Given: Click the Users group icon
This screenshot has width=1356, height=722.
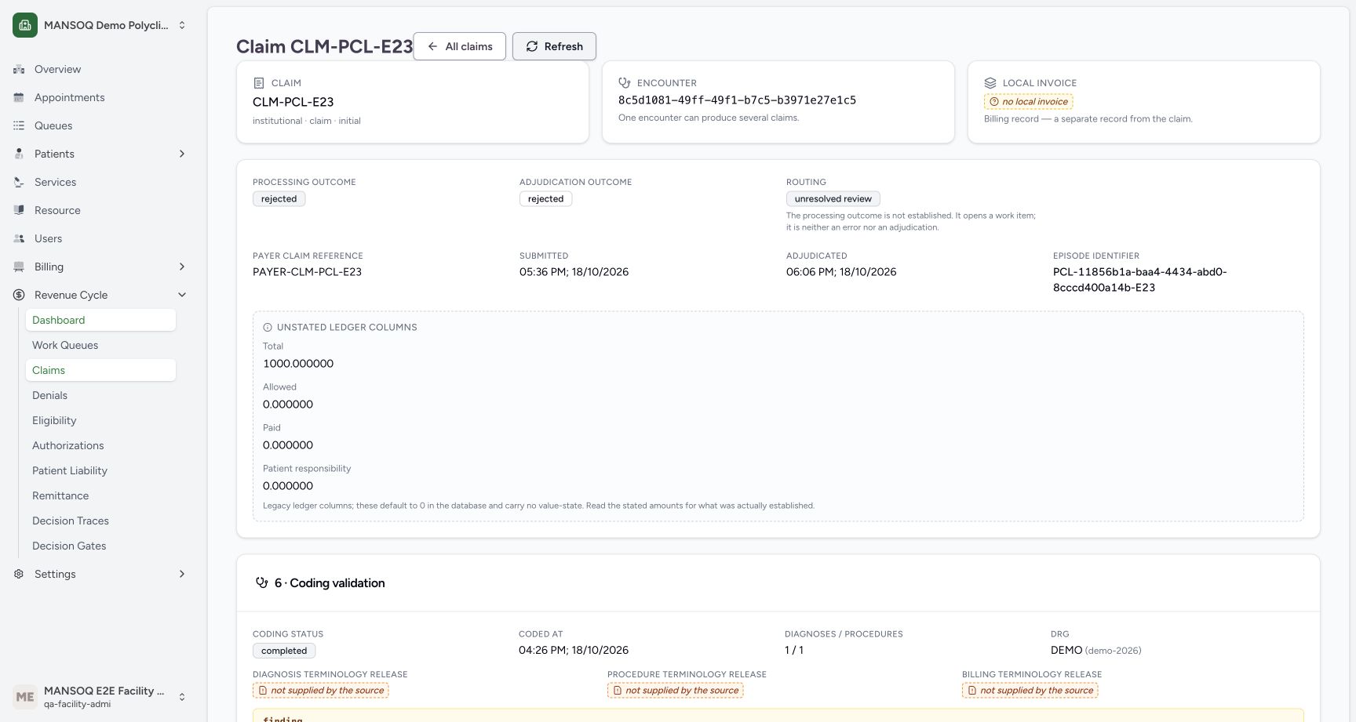Looking at the screenshot, I should tap(19, 238).
